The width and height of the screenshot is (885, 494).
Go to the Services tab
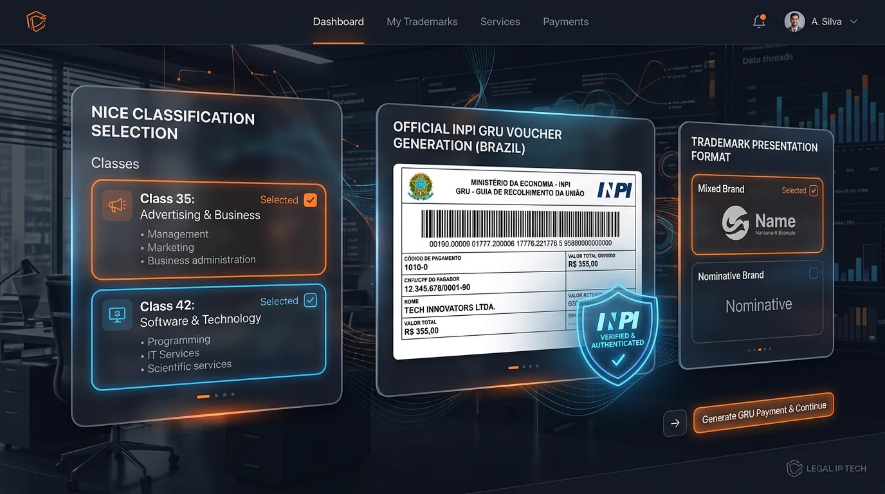tap(500, 22)
